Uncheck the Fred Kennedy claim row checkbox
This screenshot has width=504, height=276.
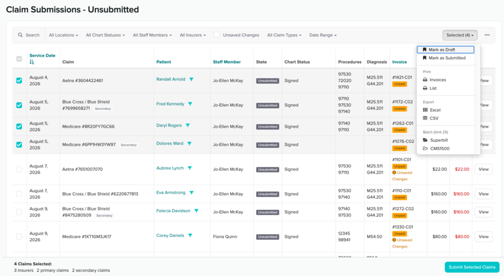[19, 105]
